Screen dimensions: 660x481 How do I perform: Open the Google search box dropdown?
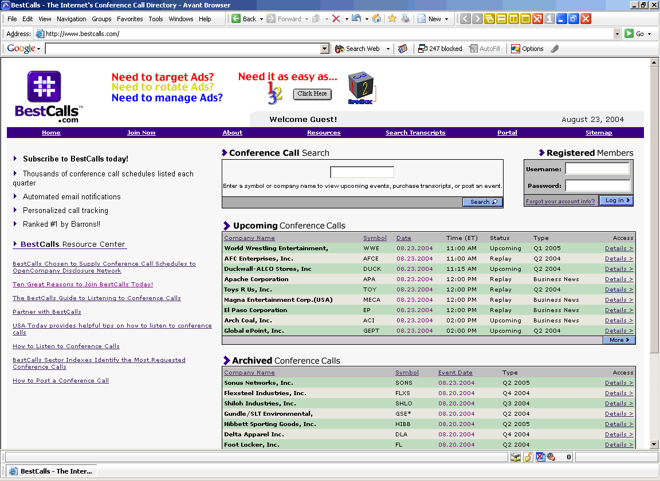(325, 49)
